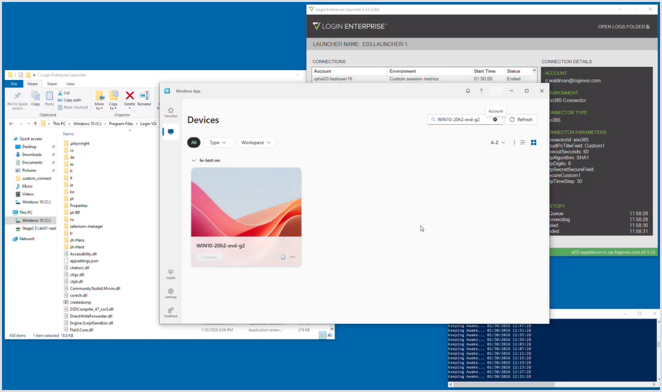Expand the Type filter dropdown
Screen dimensions: 662x392
pyautogui.click(x=218, y=142)
